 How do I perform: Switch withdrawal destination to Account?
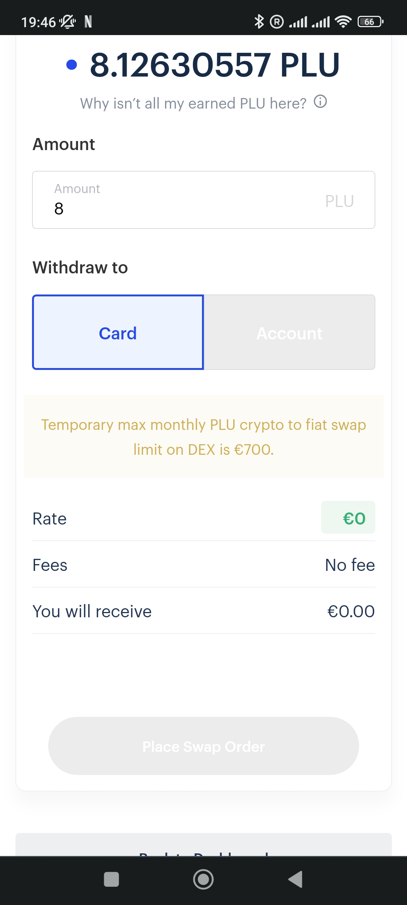[x=289, y=332]
